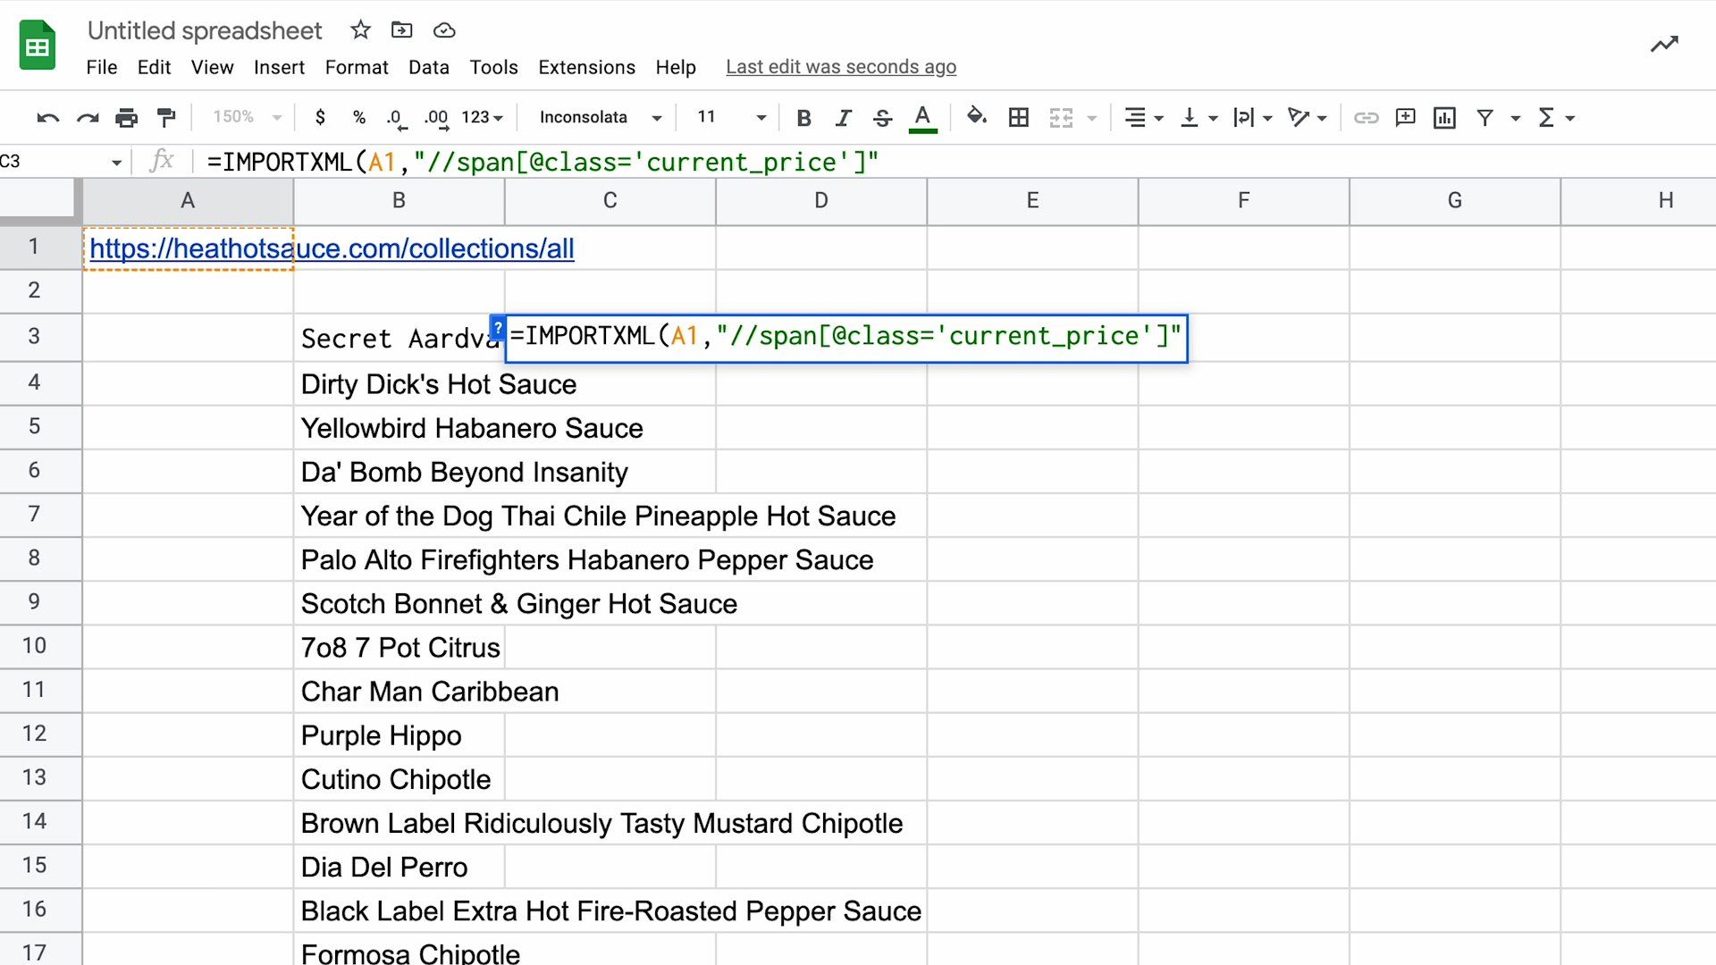Toggle italic formatting

(843, 117)
